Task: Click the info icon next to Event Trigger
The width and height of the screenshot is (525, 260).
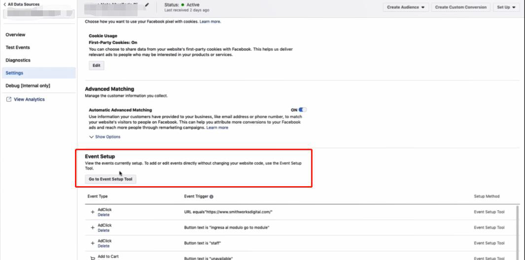Action: [x=211, y=197]
